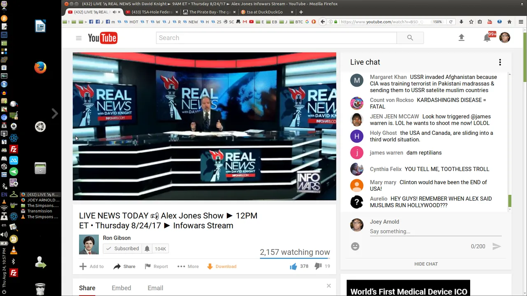Image resolution: width=527 pixels, height=296 pixels.
Task: Go to the YouTube home logo
Action: [x=103, y=38]
